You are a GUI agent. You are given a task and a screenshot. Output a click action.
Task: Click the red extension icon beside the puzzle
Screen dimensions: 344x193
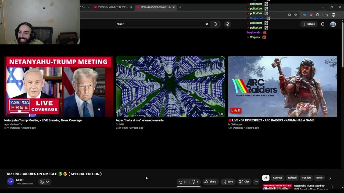(x=311, y=15)
